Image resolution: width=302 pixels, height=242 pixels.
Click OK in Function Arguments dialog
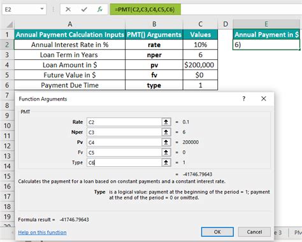click(x=217, y=232)
